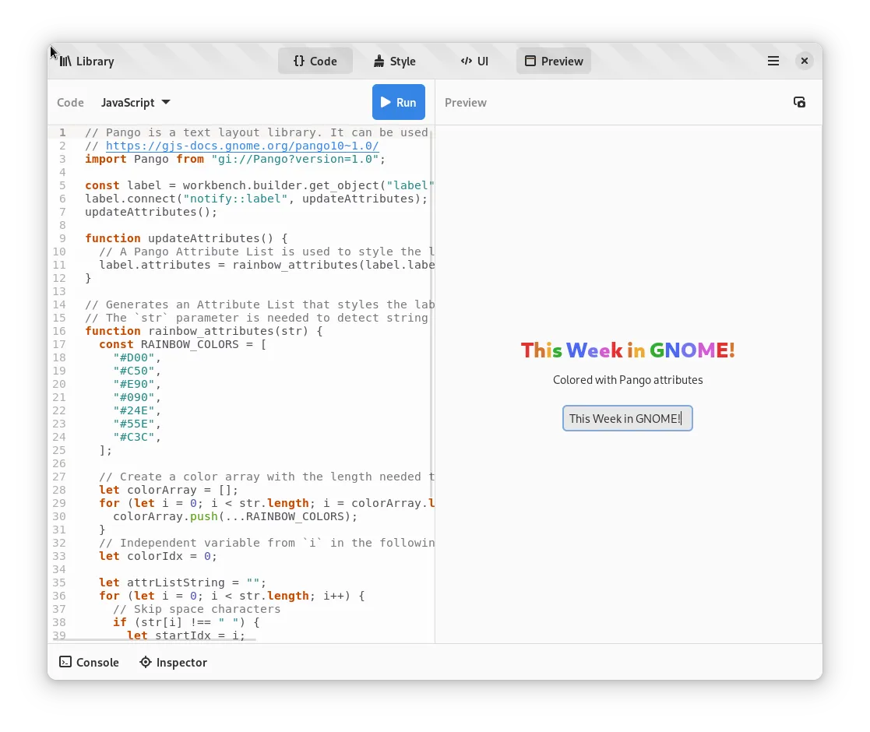Close the Workbench window
The image size is (870, 732).
click(x=805, y=62)
